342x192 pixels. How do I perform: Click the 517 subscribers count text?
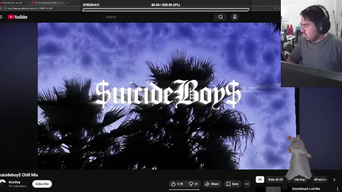[18, 186]
